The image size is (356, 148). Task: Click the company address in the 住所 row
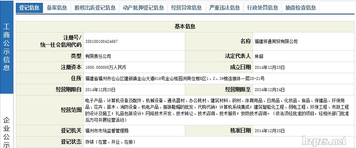coord(175,78)
